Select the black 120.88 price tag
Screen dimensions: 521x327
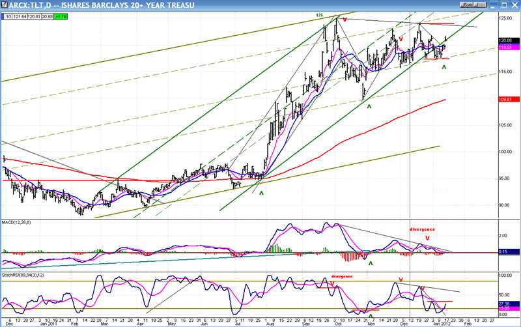tap(505, 40)
